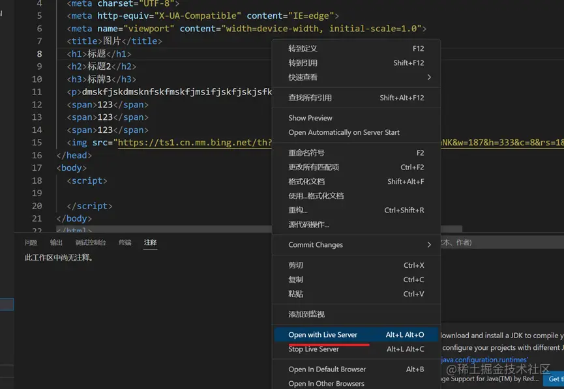Screen dimensions: 564x389
Task: Click Stop Live Server menu entry
Action: click(x=356, y=349)
